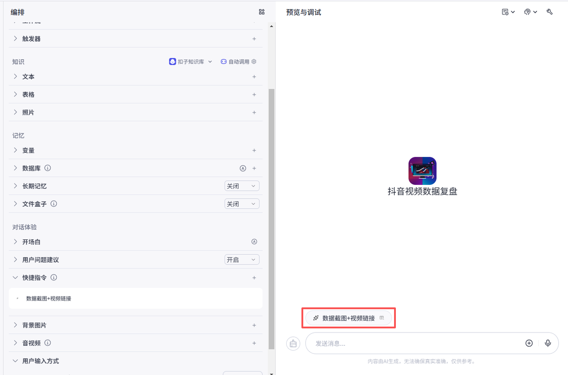Click the wrench tool icon at top right
This screenshot has height=375, width=568.
click(x=549, y=12)
